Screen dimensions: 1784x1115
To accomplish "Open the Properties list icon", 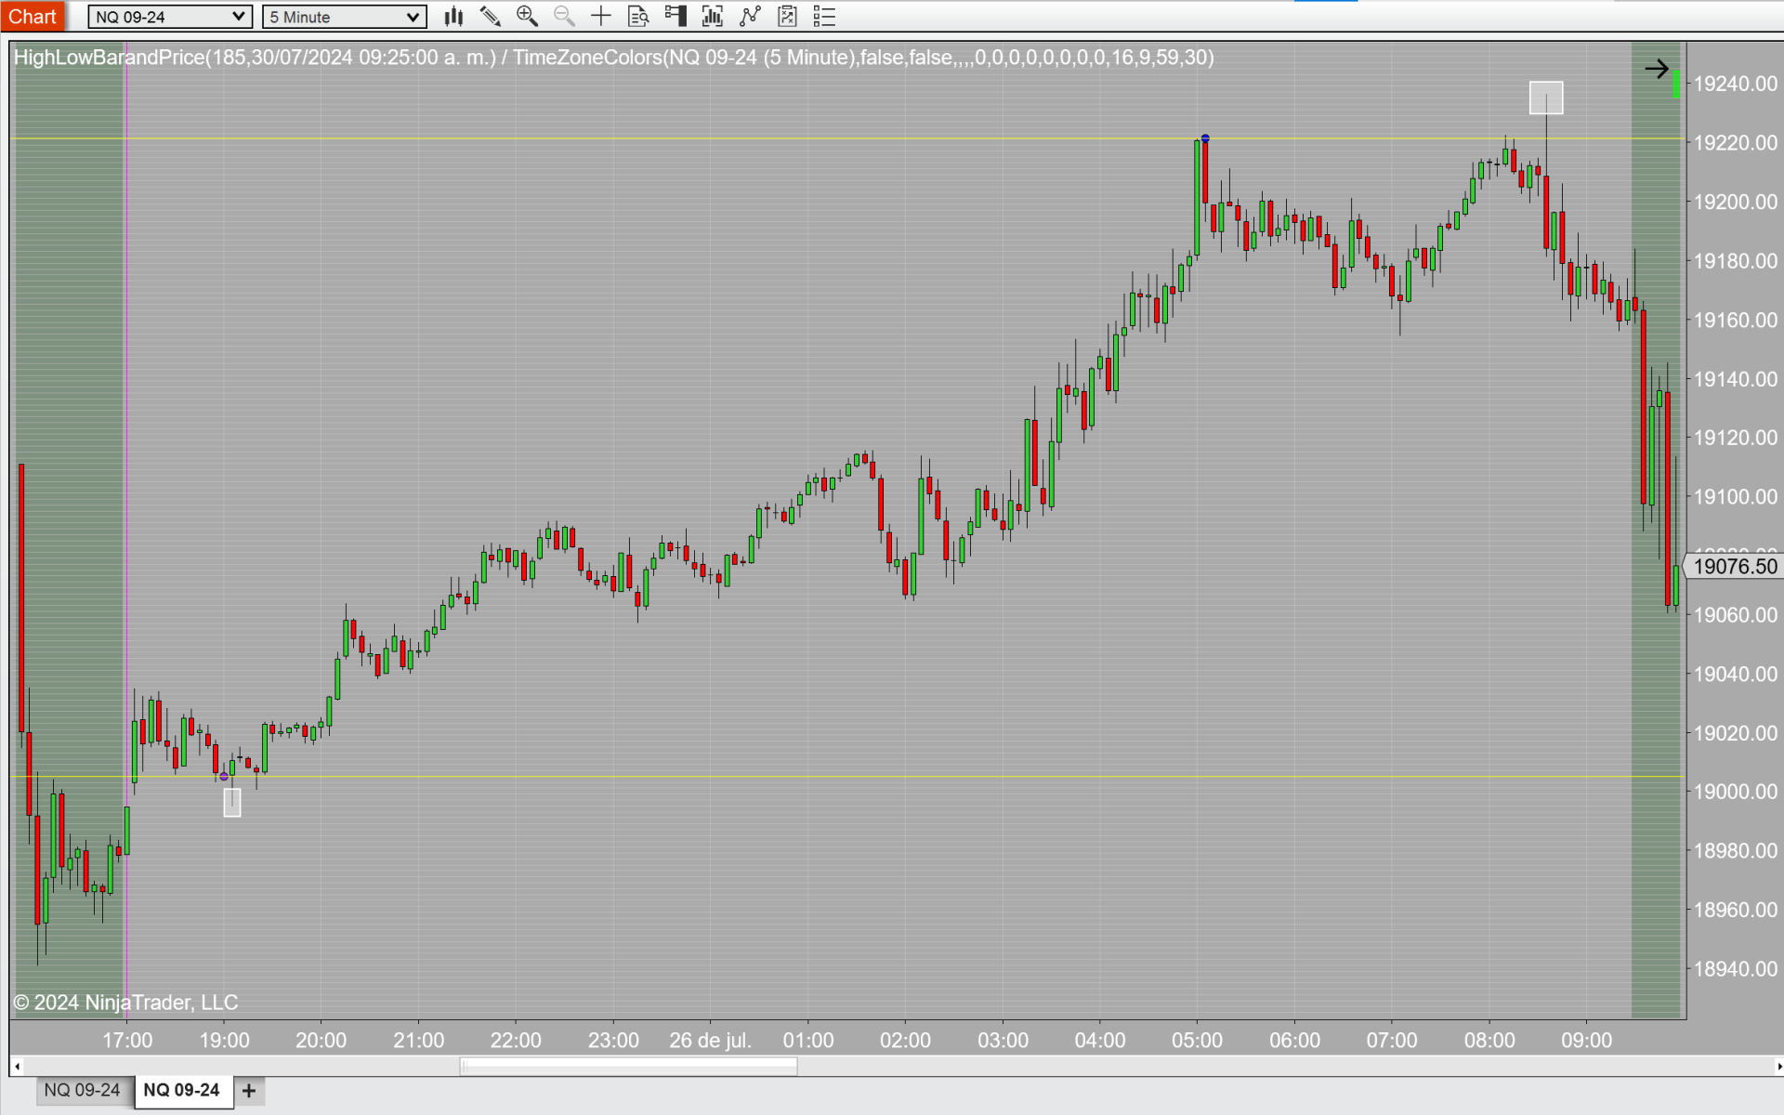I will [824, 16].
